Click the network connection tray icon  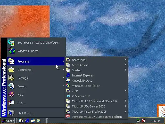(138, 121)
